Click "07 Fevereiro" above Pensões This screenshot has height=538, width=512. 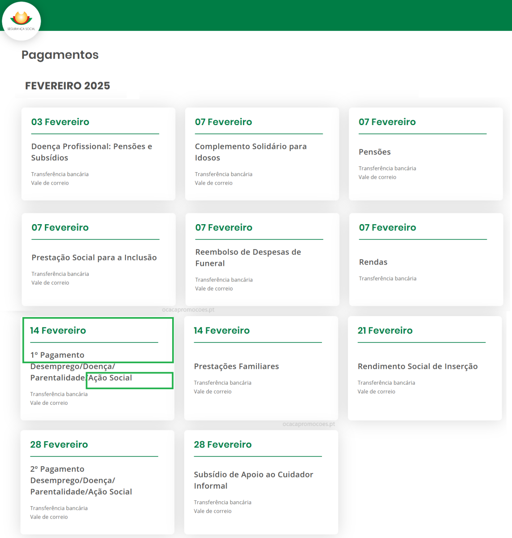[387, 122]
